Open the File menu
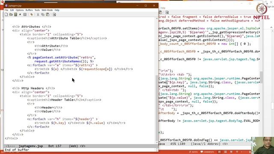 point(6,10)
